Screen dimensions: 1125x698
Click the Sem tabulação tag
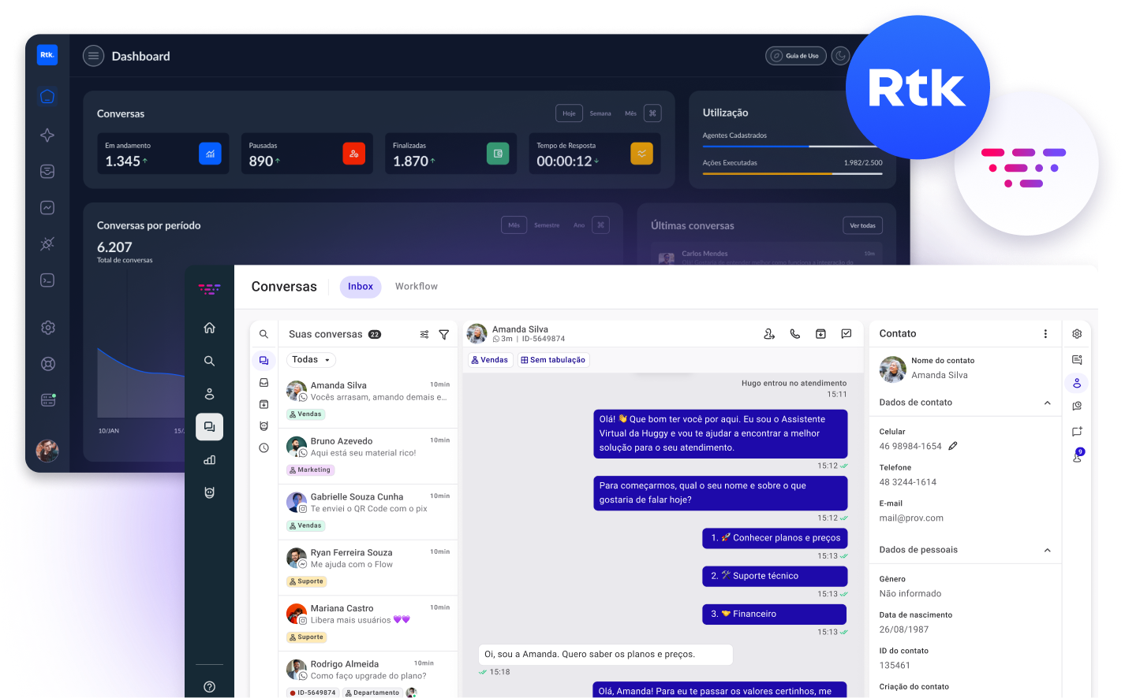(553, 360)
